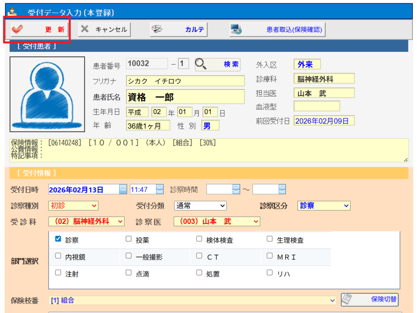Click the 更新 (update) checkmark button

[37, 29]
